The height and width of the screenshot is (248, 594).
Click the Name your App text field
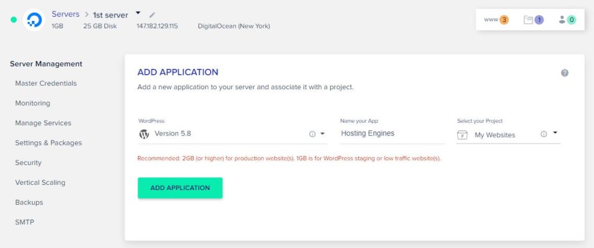[x=392, y=134]
